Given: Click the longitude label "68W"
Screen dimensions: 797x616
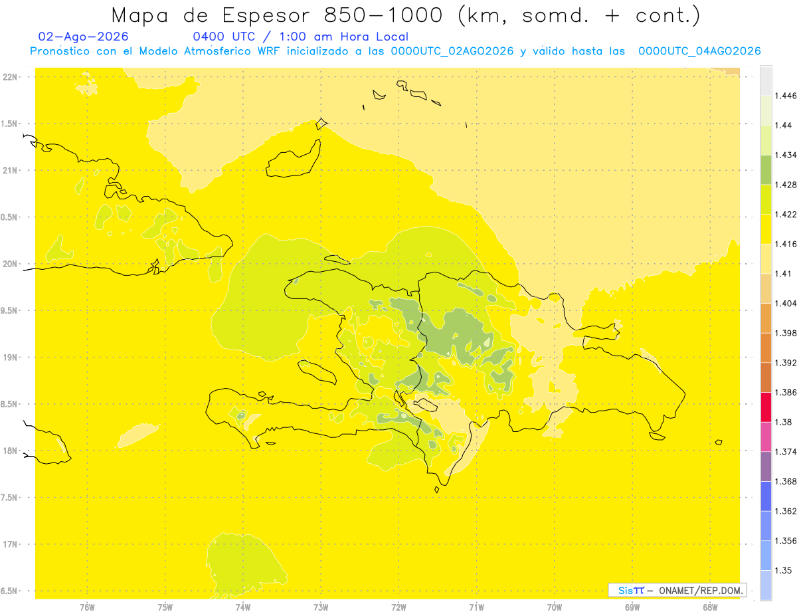Looking at the screenshot, I should click(710, 607).
